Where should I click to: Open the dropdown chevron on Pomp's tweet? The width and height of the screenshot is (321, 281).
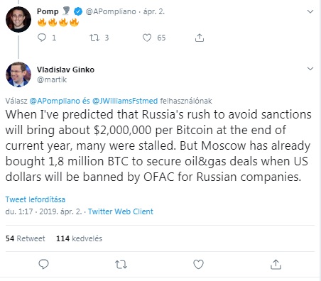tap(310, 11)
